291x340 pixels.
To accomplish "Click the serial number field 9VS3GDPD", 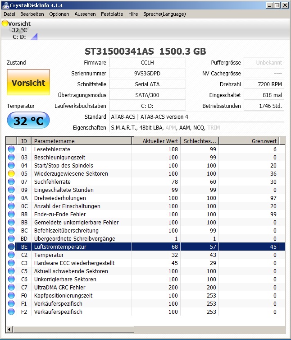I will tap(147, 73).
